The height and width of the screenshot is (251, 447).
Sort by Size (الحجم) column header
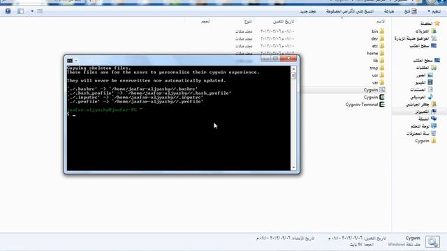pyautogui.click(x=205, y=22)
